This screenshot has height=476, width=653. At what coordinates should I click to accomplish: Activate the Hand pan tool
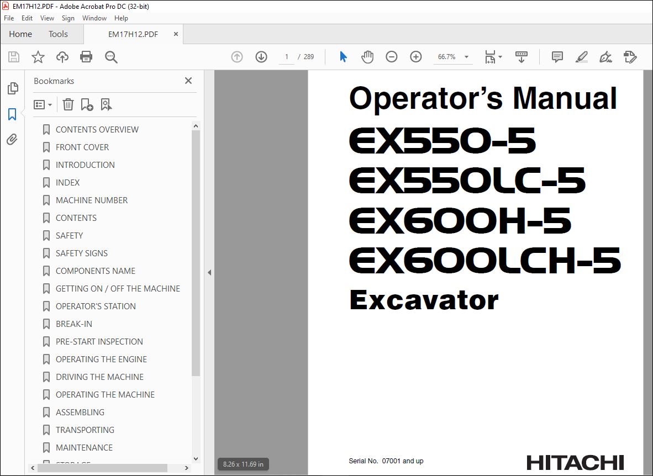pos(367,57)
